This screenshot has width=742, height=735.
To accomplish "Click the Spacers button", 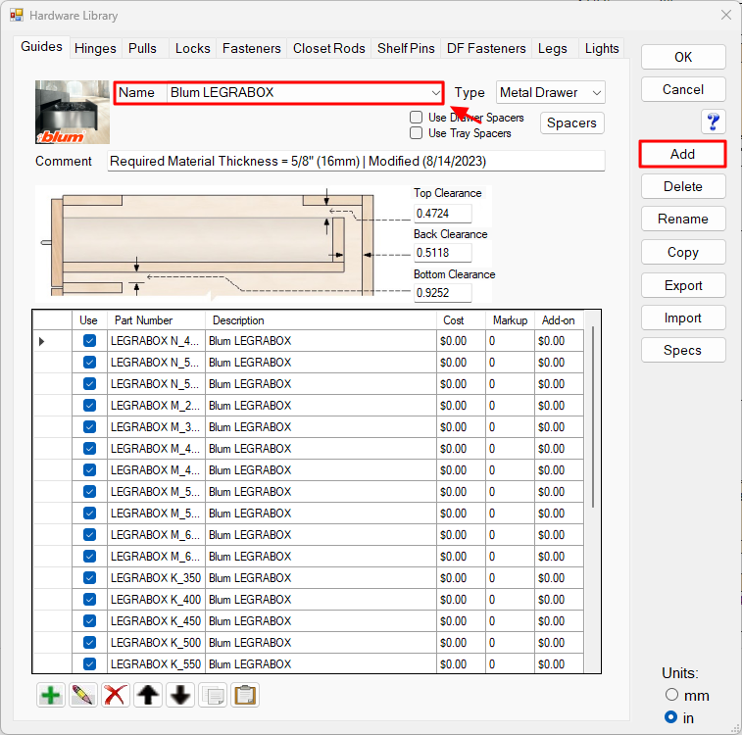I will tap(571, 122).
